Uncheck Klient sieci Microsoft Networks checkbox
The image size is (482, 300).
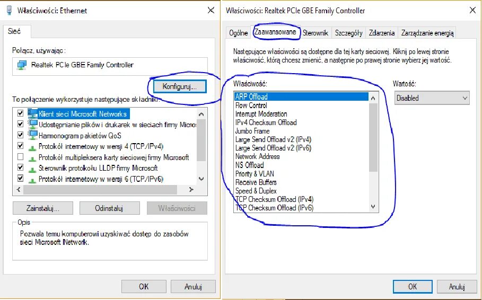click(20, 113)
